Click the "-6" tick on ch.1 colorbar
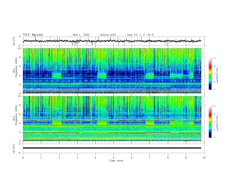Screen dimensions: 230x177 point(214,82)
